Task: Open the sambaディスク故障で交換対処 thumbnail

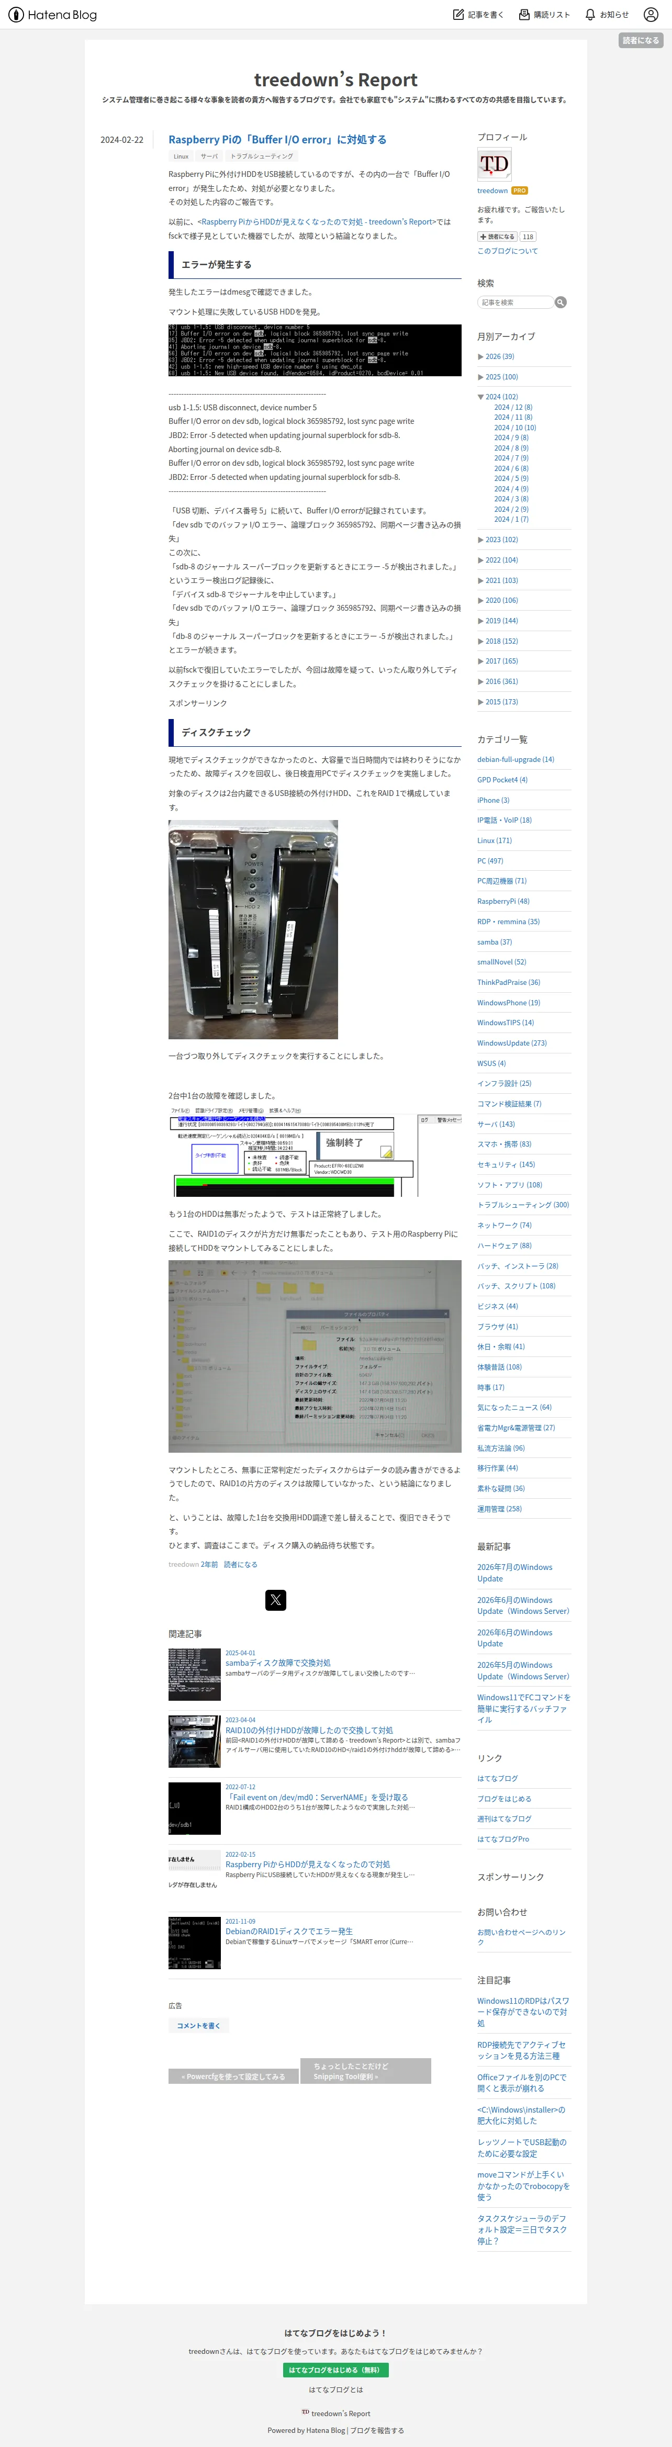Action: (194, 1675)
